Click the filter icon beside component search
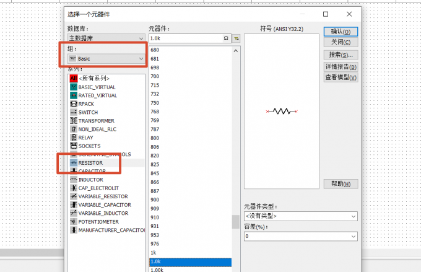 click(x=237, y=38)
